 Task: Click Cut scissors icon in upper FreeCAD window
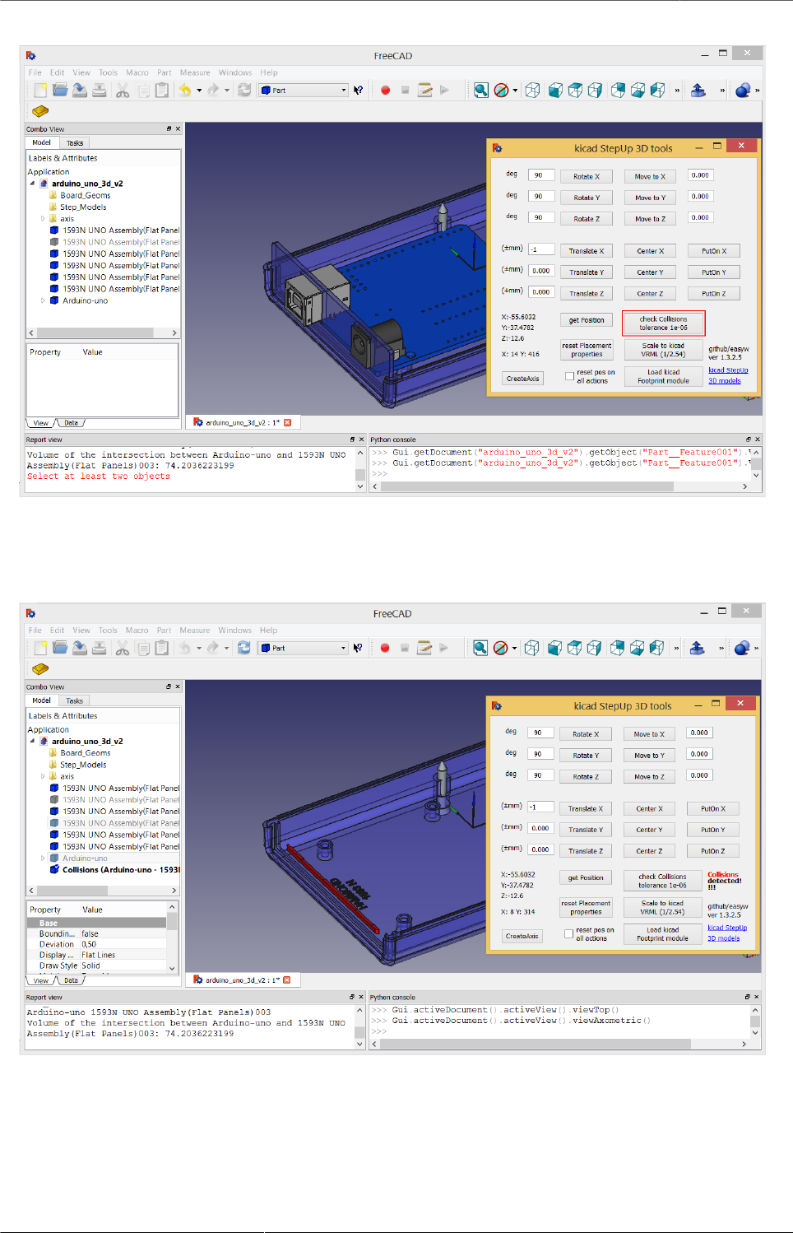(x=123, y=91)
